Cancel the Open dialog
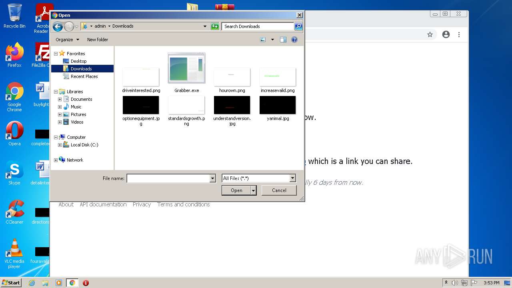The image size is (512, 288). [279, 190]
